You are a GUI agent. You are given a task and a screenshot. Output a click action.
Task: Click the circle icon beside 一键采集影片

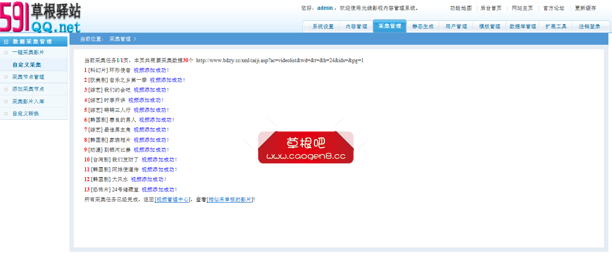(6, 52)
